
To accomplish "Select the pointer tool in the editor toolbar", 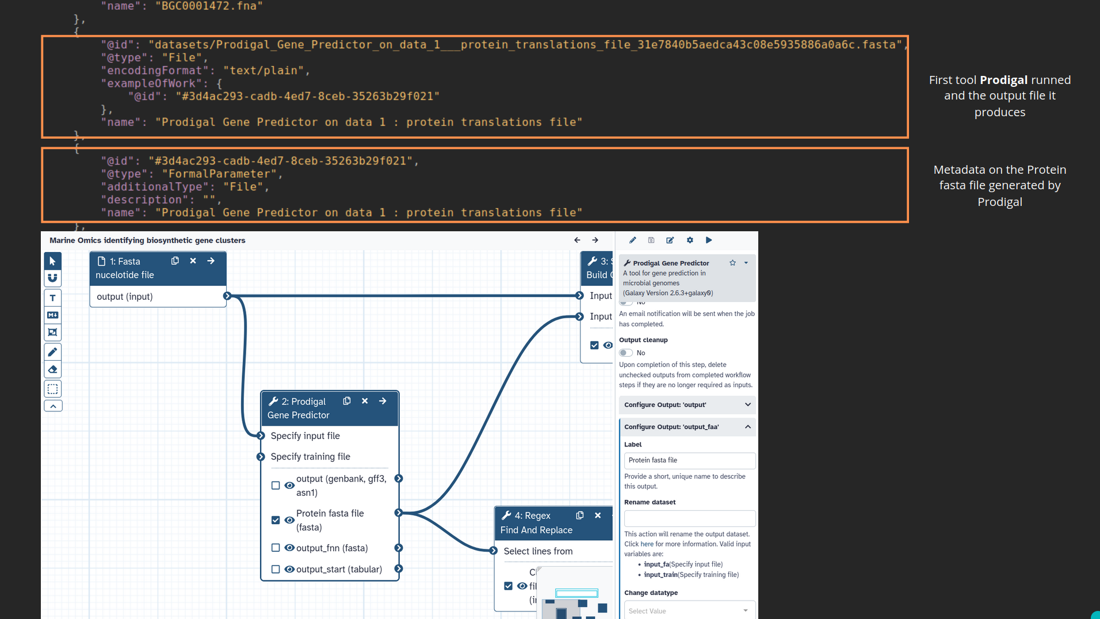I will pos(52,261).
